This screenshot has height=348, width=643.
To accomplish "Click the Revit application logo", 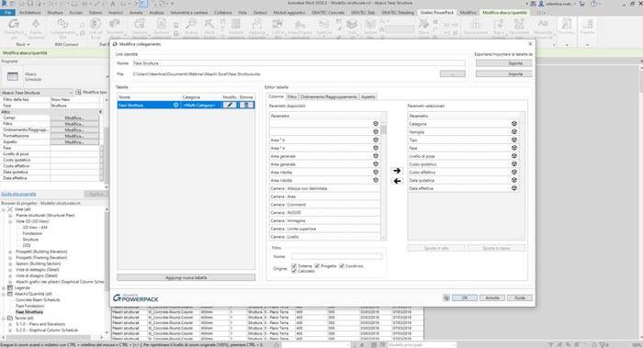I will [4, 4].
